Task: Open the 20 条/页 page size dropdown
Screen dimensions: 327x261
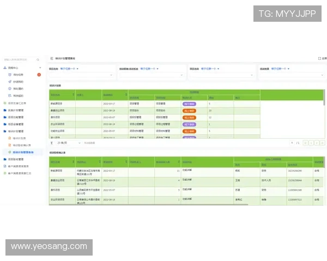Action: pos(67,142)
